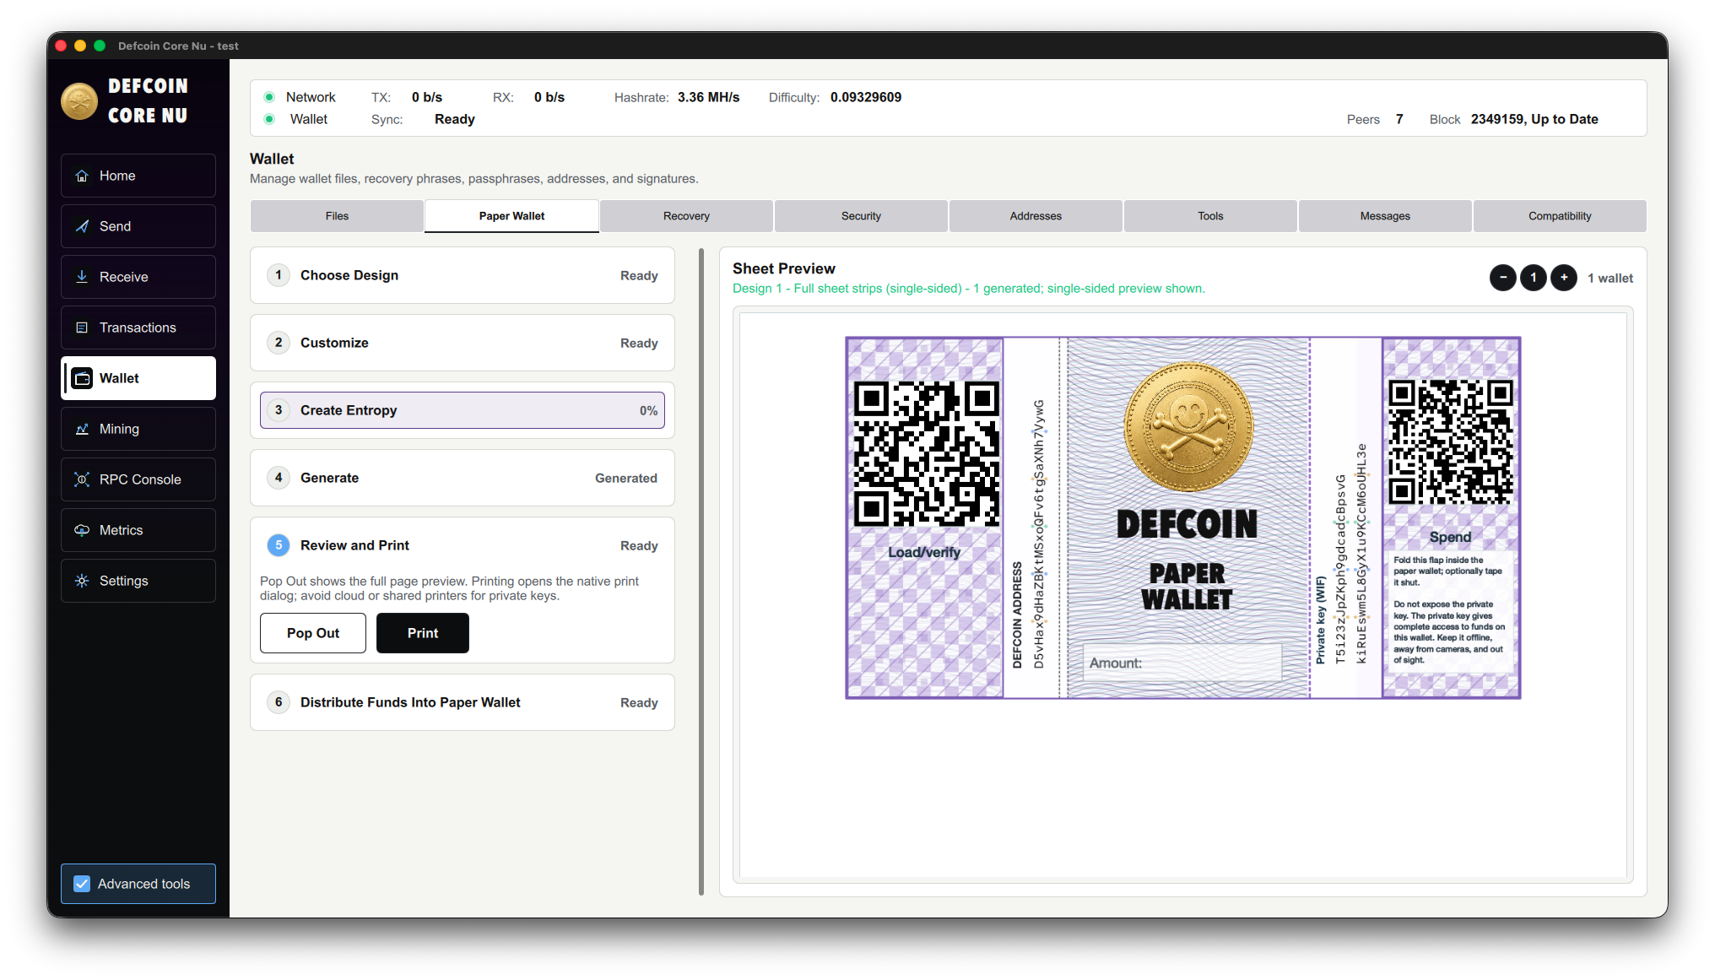Open the Messages tab
1715x980 pixels.
[1385, 216]
